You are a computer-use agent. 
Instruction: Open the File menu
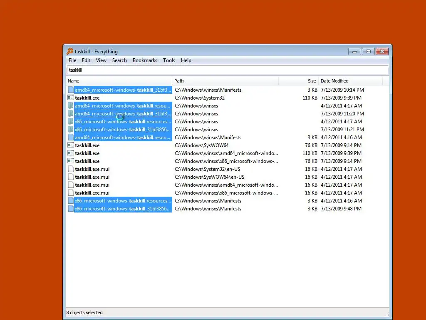tap(72, 60)
